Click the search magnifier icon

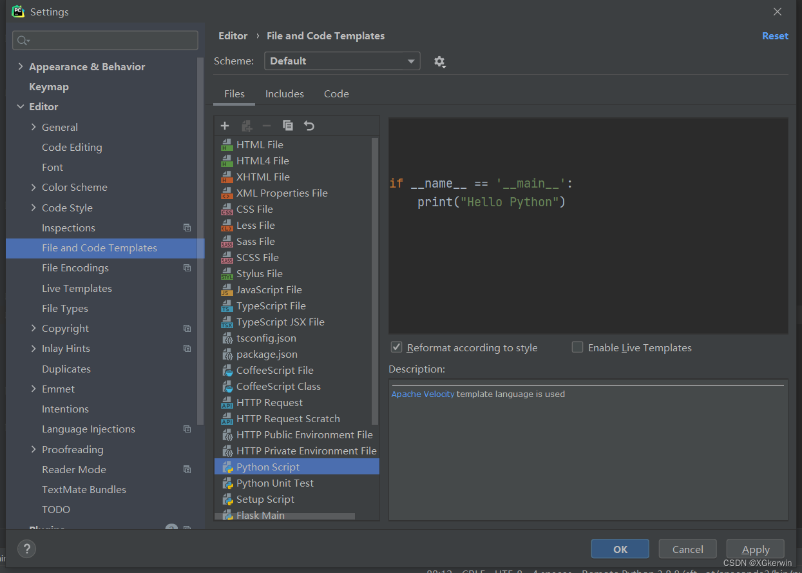coord(23,41)
